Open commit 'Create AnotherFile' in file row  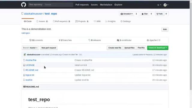pos(83,60)
